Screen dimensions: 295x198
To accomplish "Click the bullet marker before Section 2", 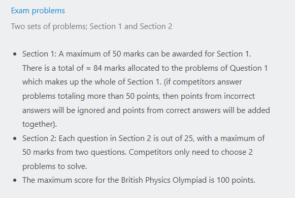I will [x=15, y=138].
